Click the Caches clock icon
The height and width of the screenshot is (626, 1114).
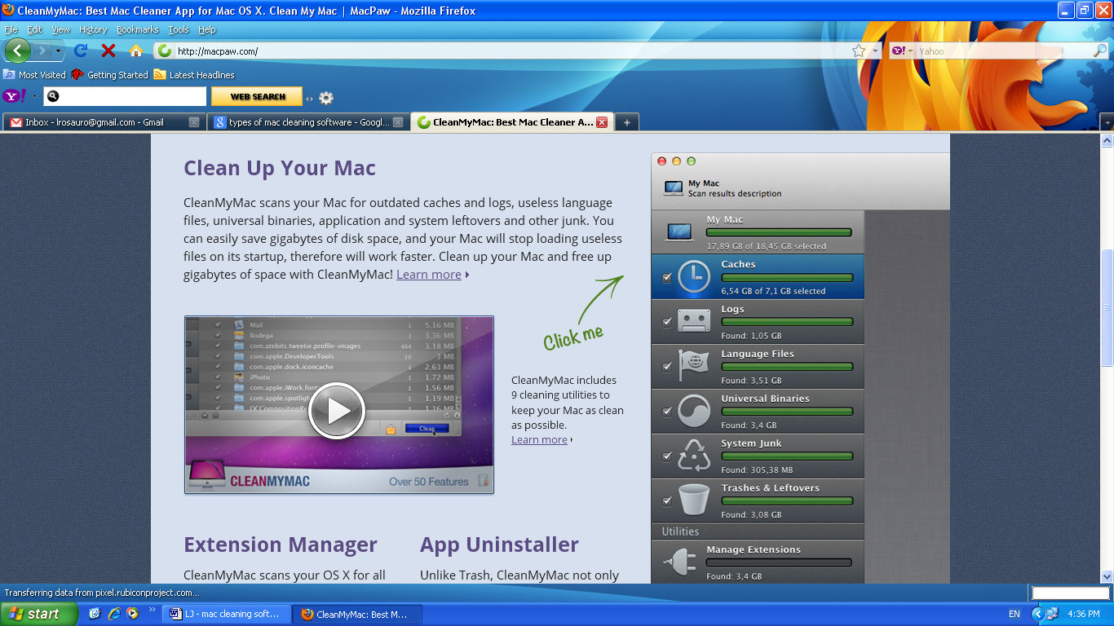[694, 277]
